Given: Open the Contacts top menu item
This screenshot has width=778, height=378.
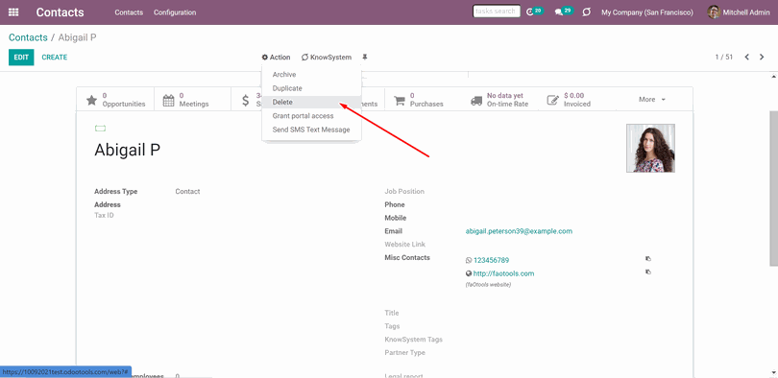Looking at the screenshot, I should click(x=129, y=12).
